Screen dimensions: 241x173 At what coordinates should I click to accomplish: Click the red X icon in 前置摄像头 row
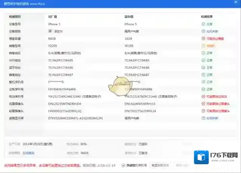[x=203, y=111]
